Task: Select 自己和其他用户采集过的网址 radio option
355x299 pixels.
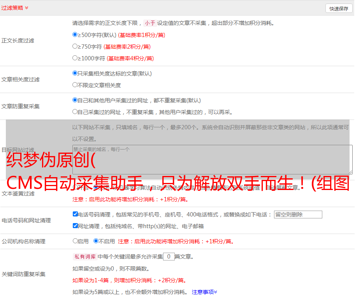Action: point(75,100)
